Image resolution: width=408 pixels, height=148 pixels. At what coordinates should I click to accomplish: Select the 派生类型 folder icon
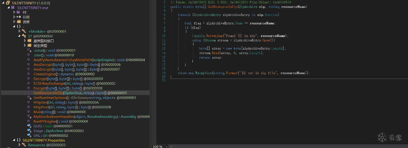pos(30,45)
